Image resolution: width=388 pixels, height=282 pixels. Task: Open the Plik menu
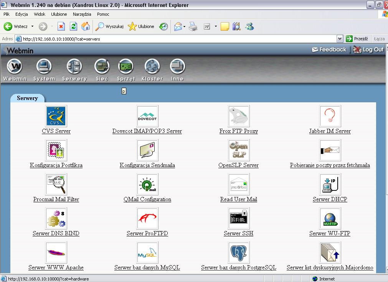pyautogui.click(x=7, y=14)
